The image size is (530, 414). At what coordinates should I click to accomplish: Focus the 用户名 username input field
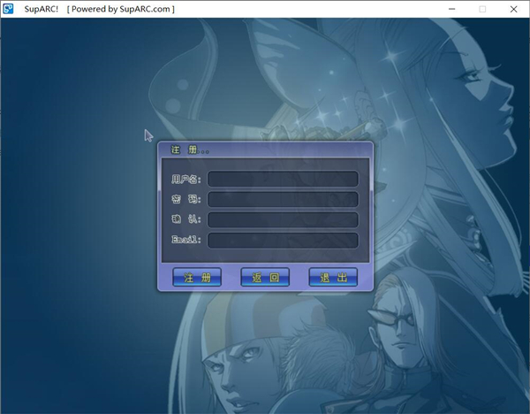(283, 180)
